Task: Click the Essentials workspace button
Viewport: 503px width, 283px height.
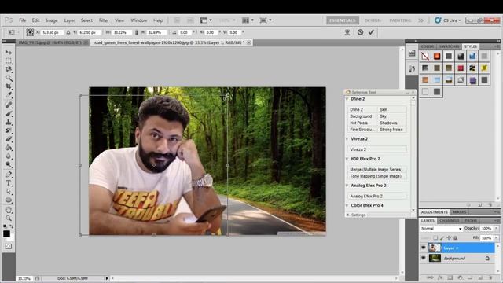Action: pyautogui.click(x=343, y=20)
